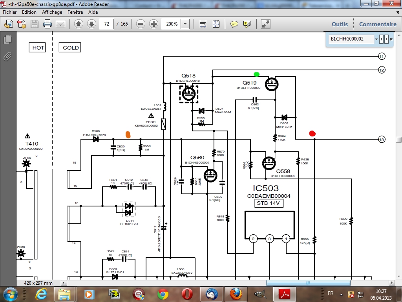Click the page size 420 x 297 mm label

pos(38,283)
